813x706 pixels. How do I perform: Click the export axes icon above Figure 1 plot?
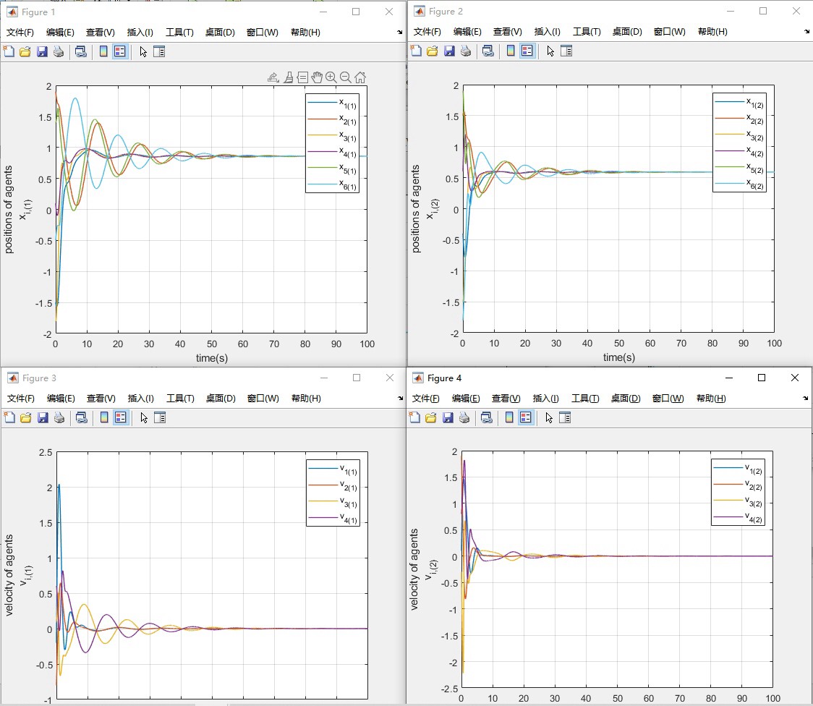[x=273, y=77]
